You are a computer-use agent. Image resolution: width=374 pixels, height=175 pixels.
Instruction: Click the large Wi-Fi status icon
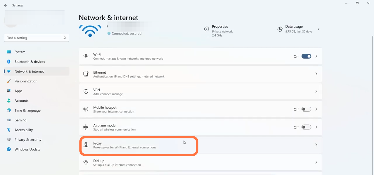tap(90, 31)
